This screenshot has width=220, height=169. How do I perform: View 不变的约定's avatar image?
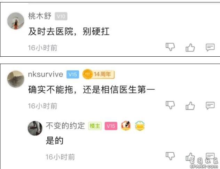coord(35,128)
